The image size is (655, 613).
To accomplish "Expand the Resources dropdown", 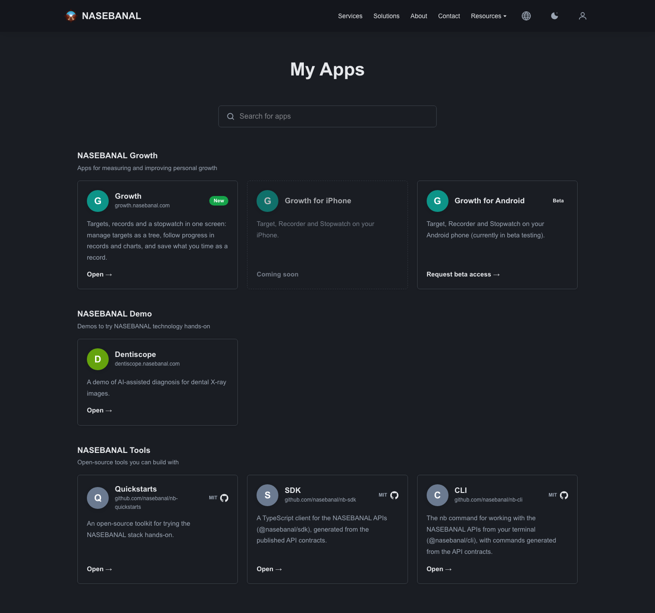I will click(x=489, y=16).
